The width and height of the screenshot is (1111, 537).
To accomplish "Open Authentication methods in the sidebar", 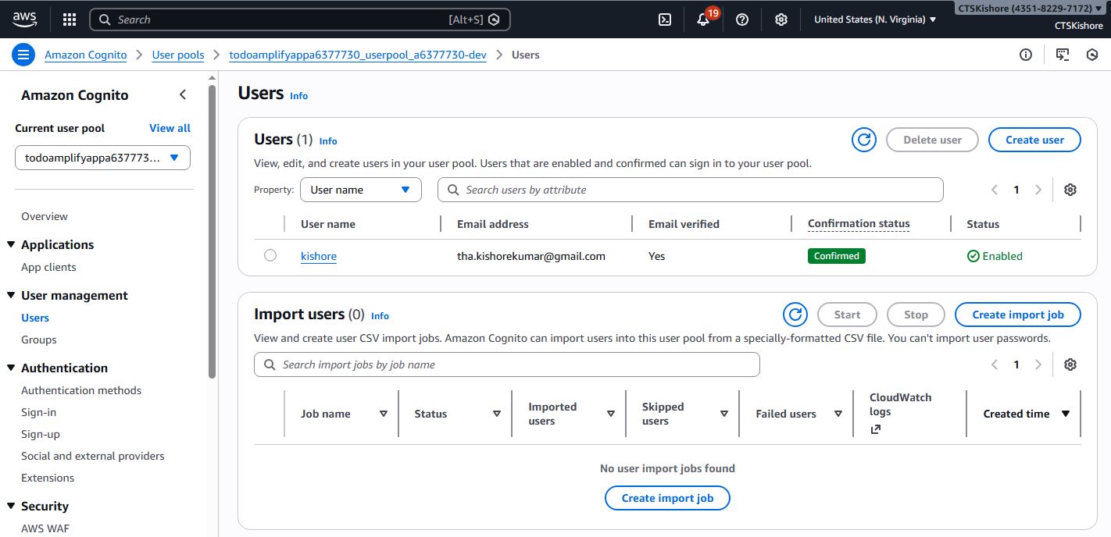I will click(81, 390).
